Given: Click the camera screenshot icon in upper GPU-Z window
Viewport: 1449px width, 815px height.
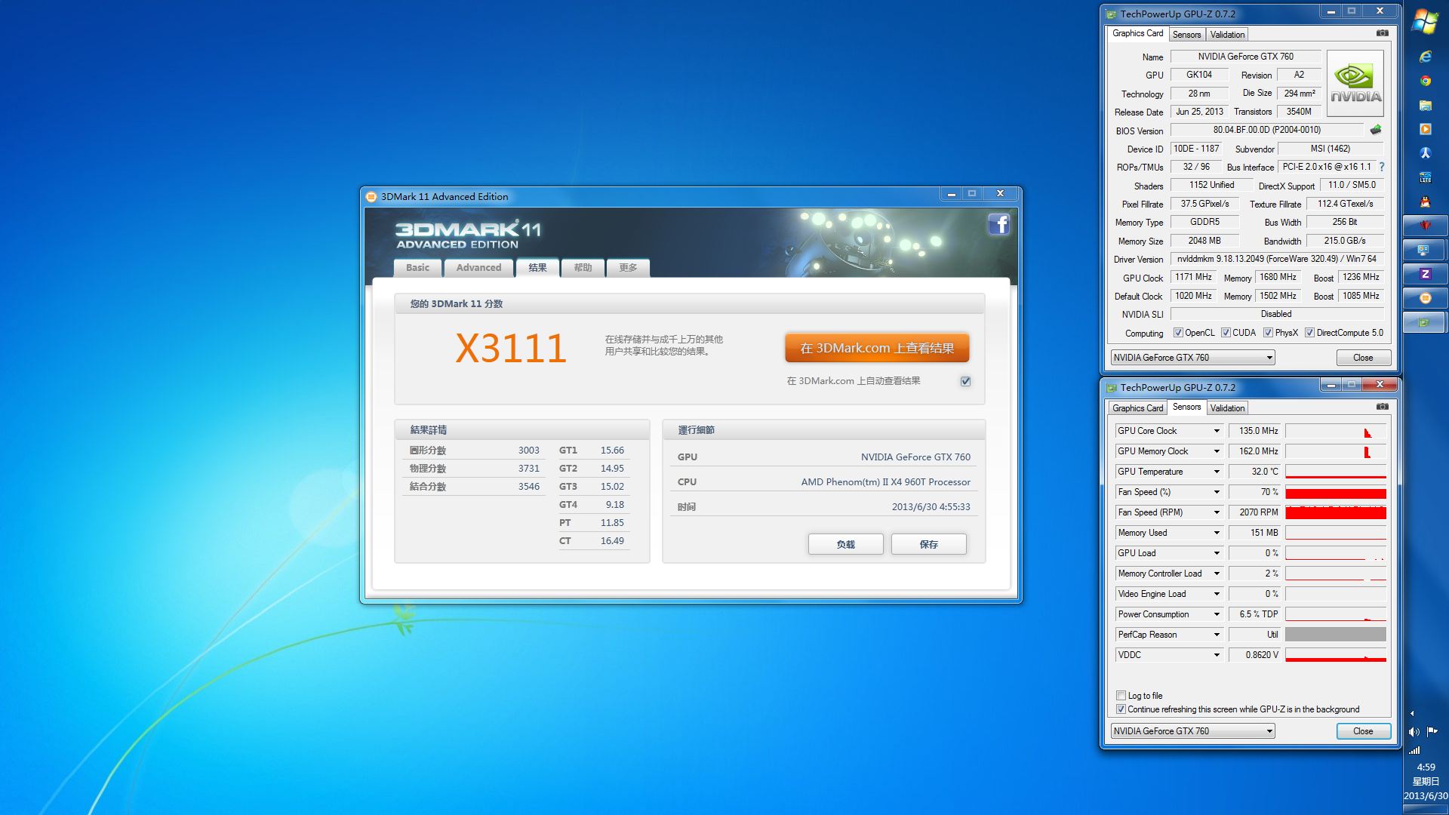Looking at the screenshot, I should (1382, 33).
